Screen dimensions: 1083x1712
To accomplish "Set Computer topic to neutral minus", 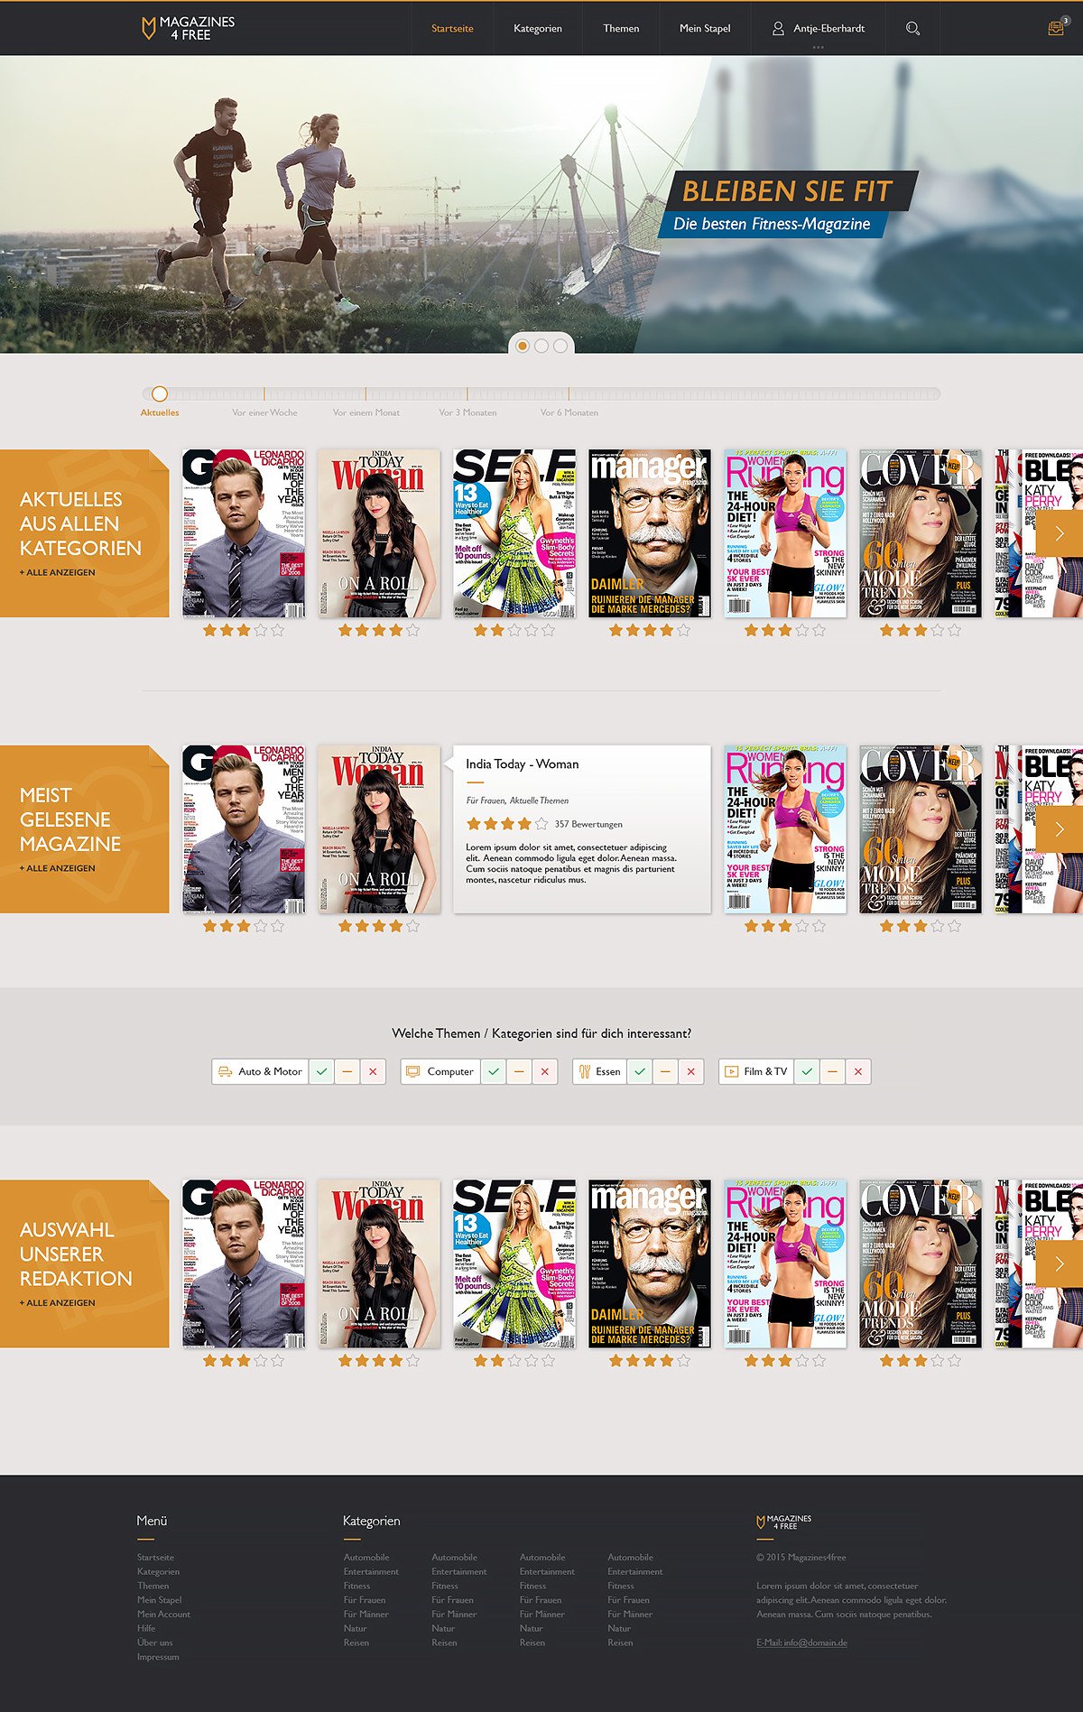I will pyautogui.click(x=518, y=1071).
